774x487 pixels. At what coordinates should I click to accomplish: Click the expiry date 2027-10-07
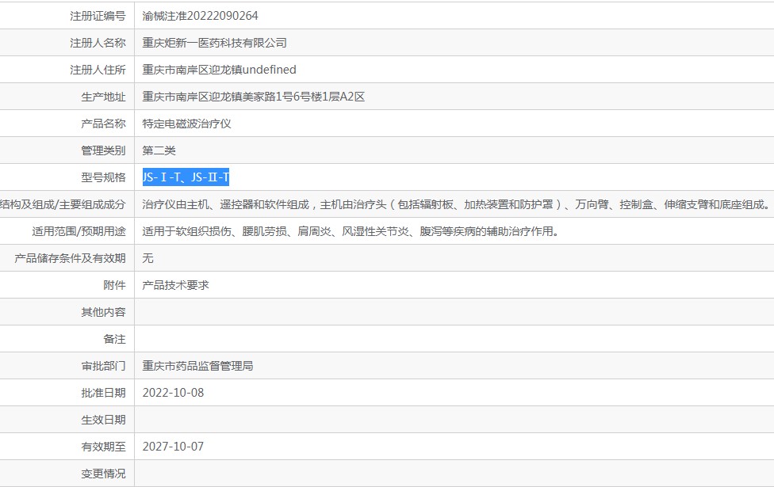[173, 447]
